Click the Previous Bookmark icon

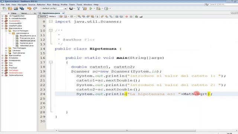click(102, 16)
